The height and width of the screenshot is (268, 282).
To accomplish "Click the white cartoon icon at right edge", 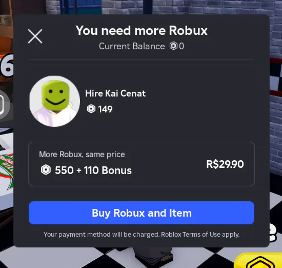I will pos(273,233).
